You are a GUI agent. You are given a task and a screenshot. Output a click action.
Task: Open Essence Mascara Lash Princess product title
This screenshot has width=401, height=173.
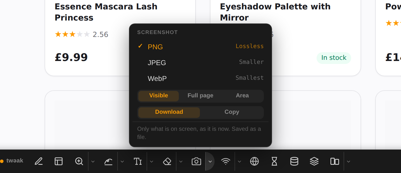click(106, 12)
